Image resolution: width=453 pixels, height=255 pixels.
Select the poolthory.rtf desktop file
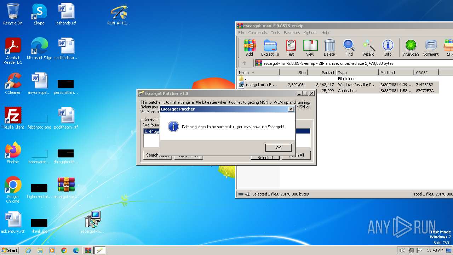tap(66, 119)
